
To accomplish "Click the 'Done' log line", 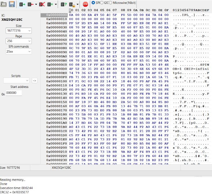I will coord(3,184).
